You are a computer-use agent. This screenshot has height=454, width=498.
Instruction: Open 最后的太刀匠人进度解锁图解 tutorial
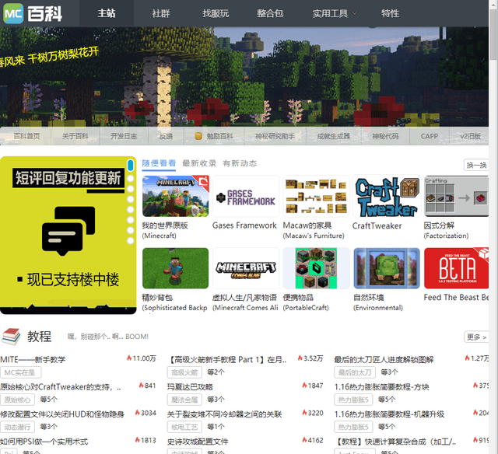click(384, 359)
